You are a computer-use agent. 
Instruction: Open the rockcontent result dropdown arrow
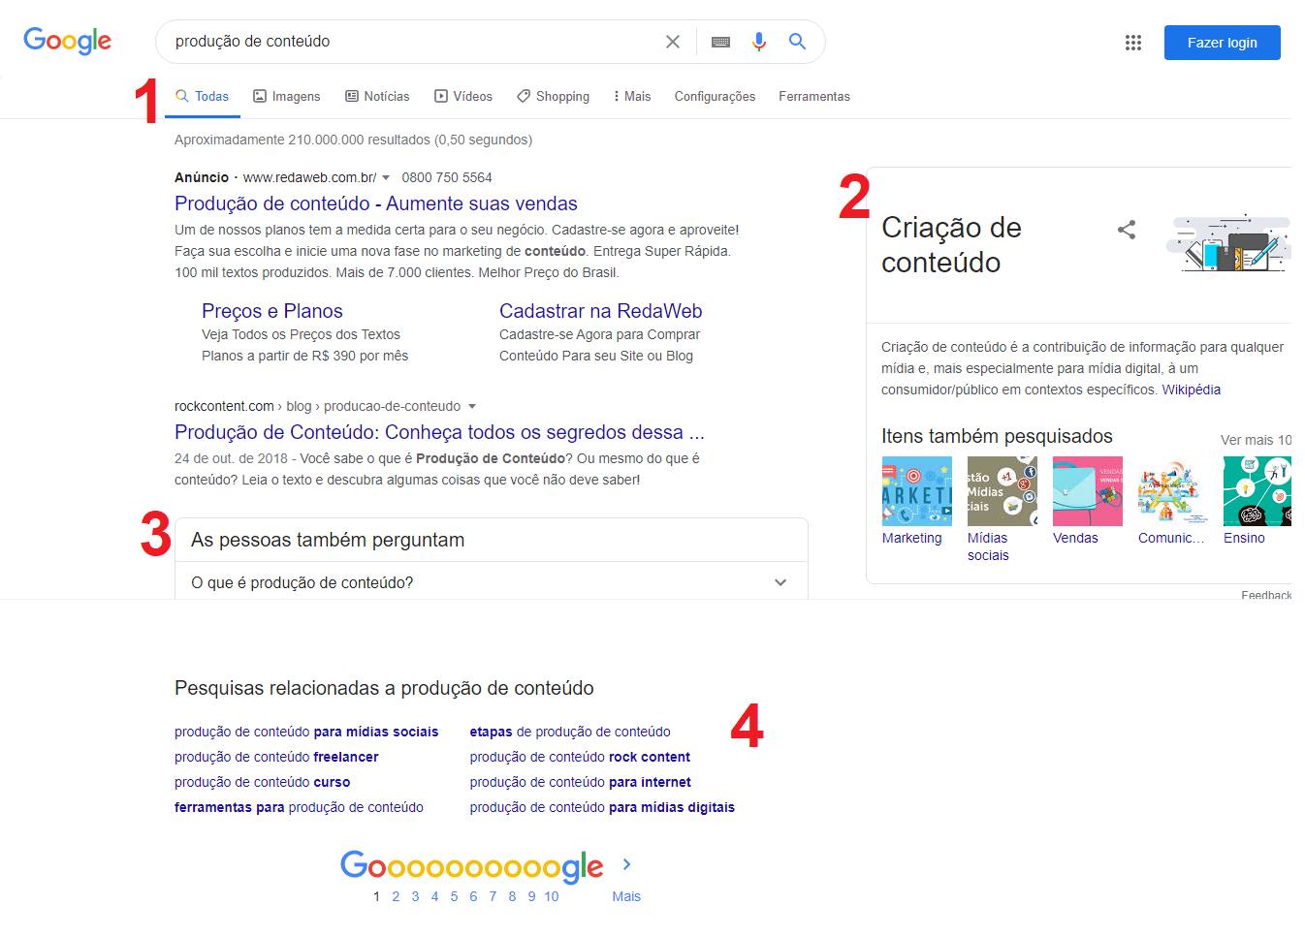coord(472,407)
